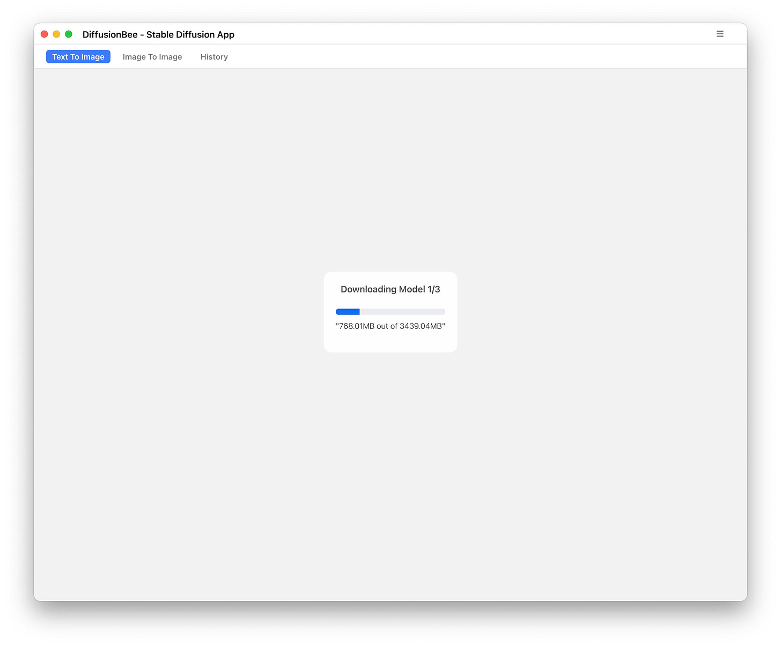Click the Downloading Model 1/3 heading

(390, 289)
